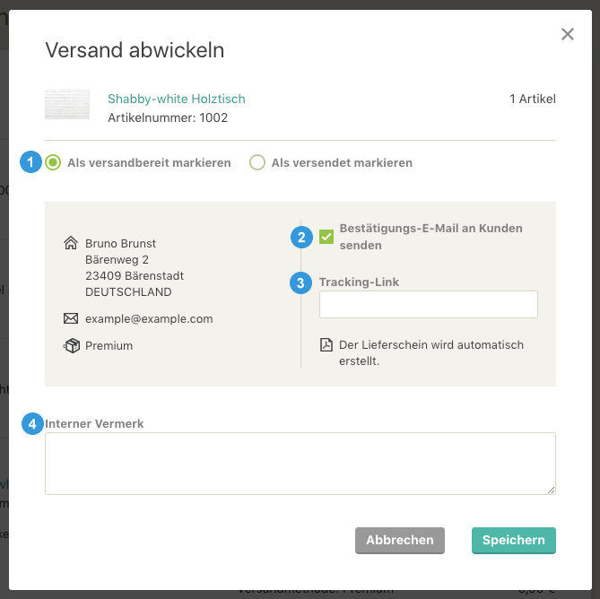Image resolution: width=600 pixels, height=599 pixels.
Task: Save with the Speichern button
Action: pyautogui.click(x=514, y=540)
